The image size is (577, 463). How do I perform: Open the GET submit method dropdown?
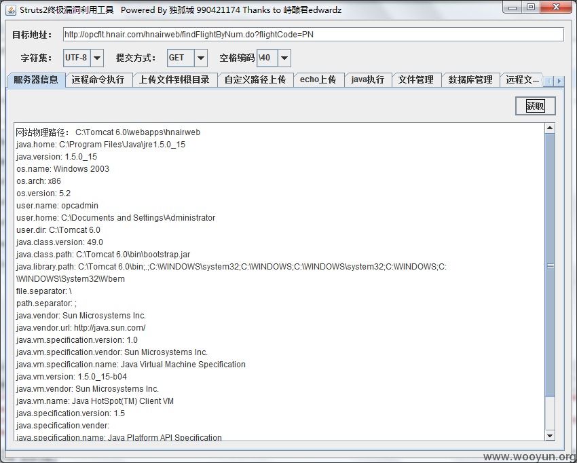200,58
